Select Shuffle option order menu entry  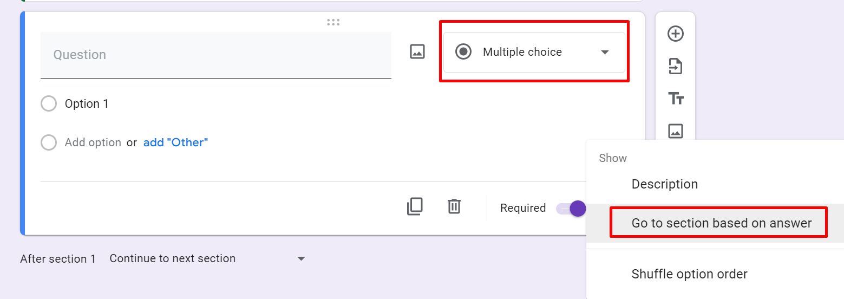pos(689,274)
